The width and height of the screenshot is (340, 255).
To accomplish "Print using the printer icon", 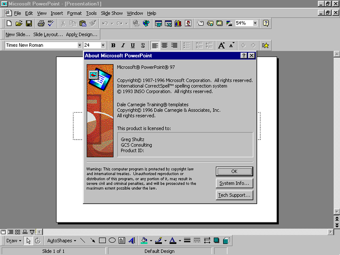I will [41, 23].
